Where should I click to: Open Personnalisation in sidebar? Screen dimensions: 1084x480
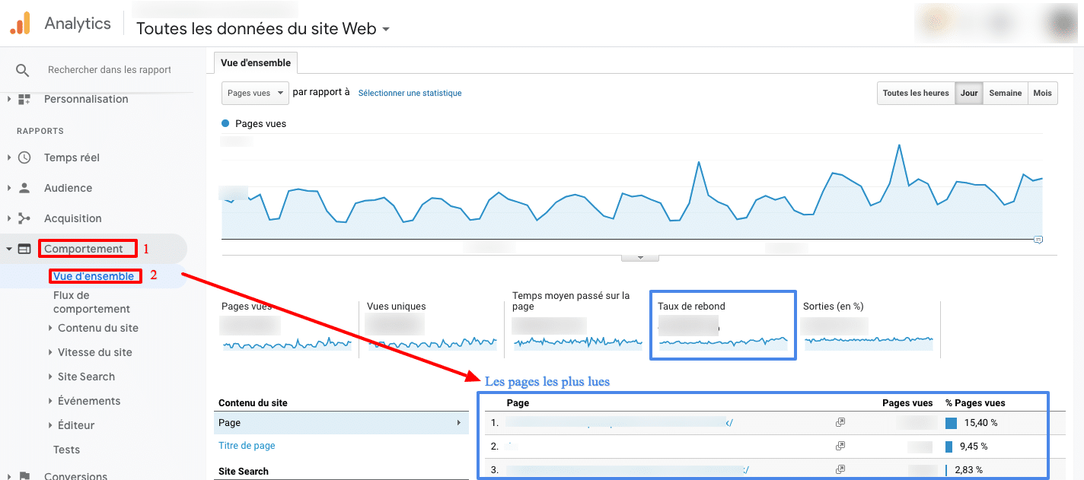(86, 99)
